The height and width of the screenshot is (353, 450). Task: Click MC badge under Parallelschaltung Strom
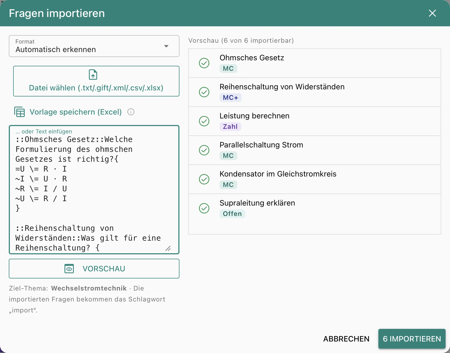pyautogui.click(x=228, y=156)
